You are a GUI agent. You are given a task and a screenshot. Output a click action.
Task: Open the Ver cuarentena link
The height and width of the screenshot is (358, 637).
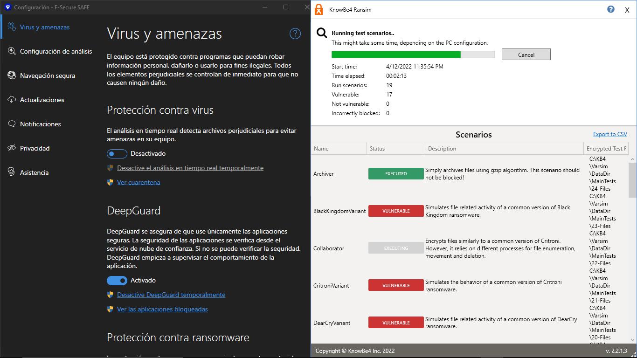pos(138,182)
